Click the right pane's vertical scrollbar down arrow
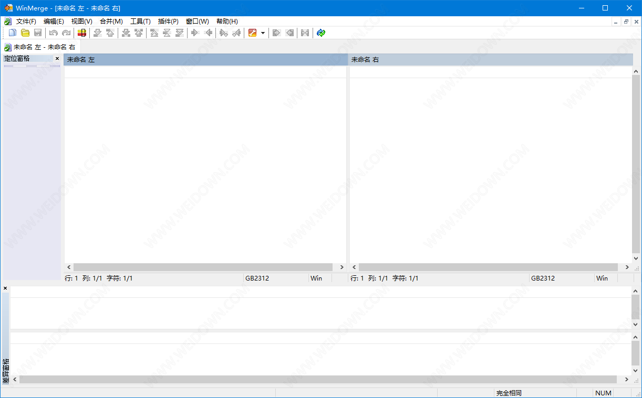Screen dimensions: 642x398 [x=636, y=259]
